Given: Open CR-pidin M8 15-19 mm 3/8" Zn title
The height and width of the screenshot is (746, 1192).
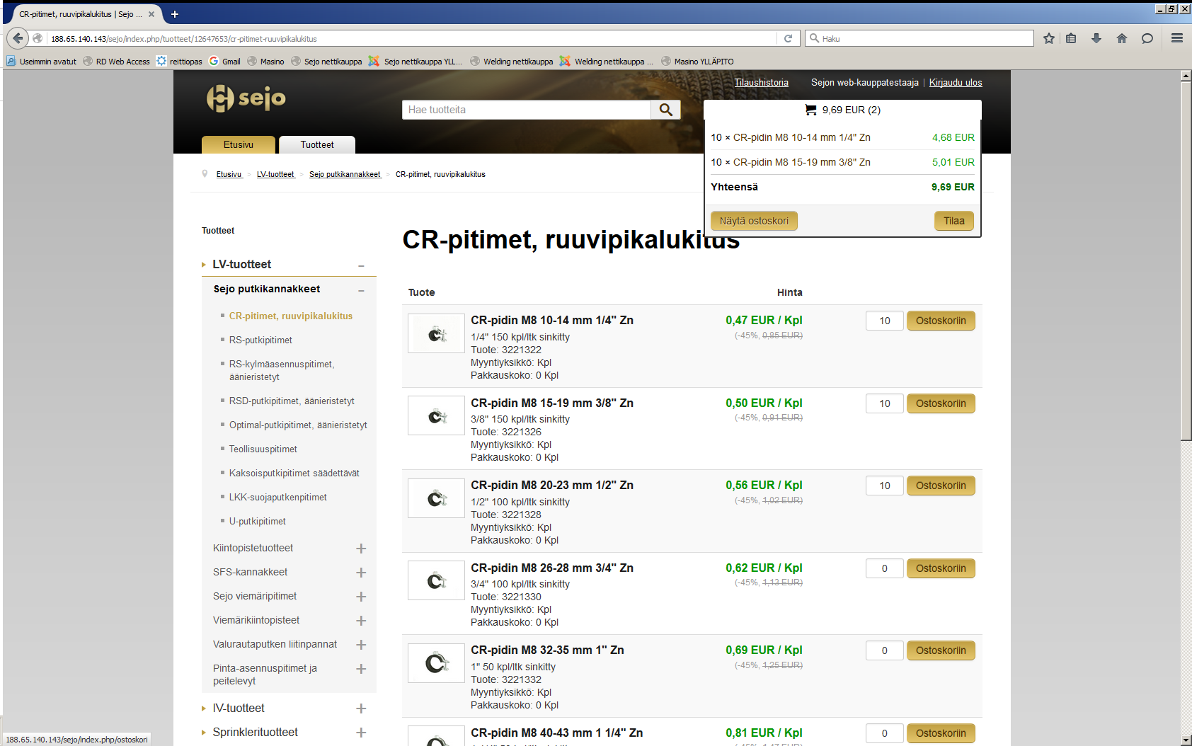Looking at the screenshot, I should [x=552, y=403].
